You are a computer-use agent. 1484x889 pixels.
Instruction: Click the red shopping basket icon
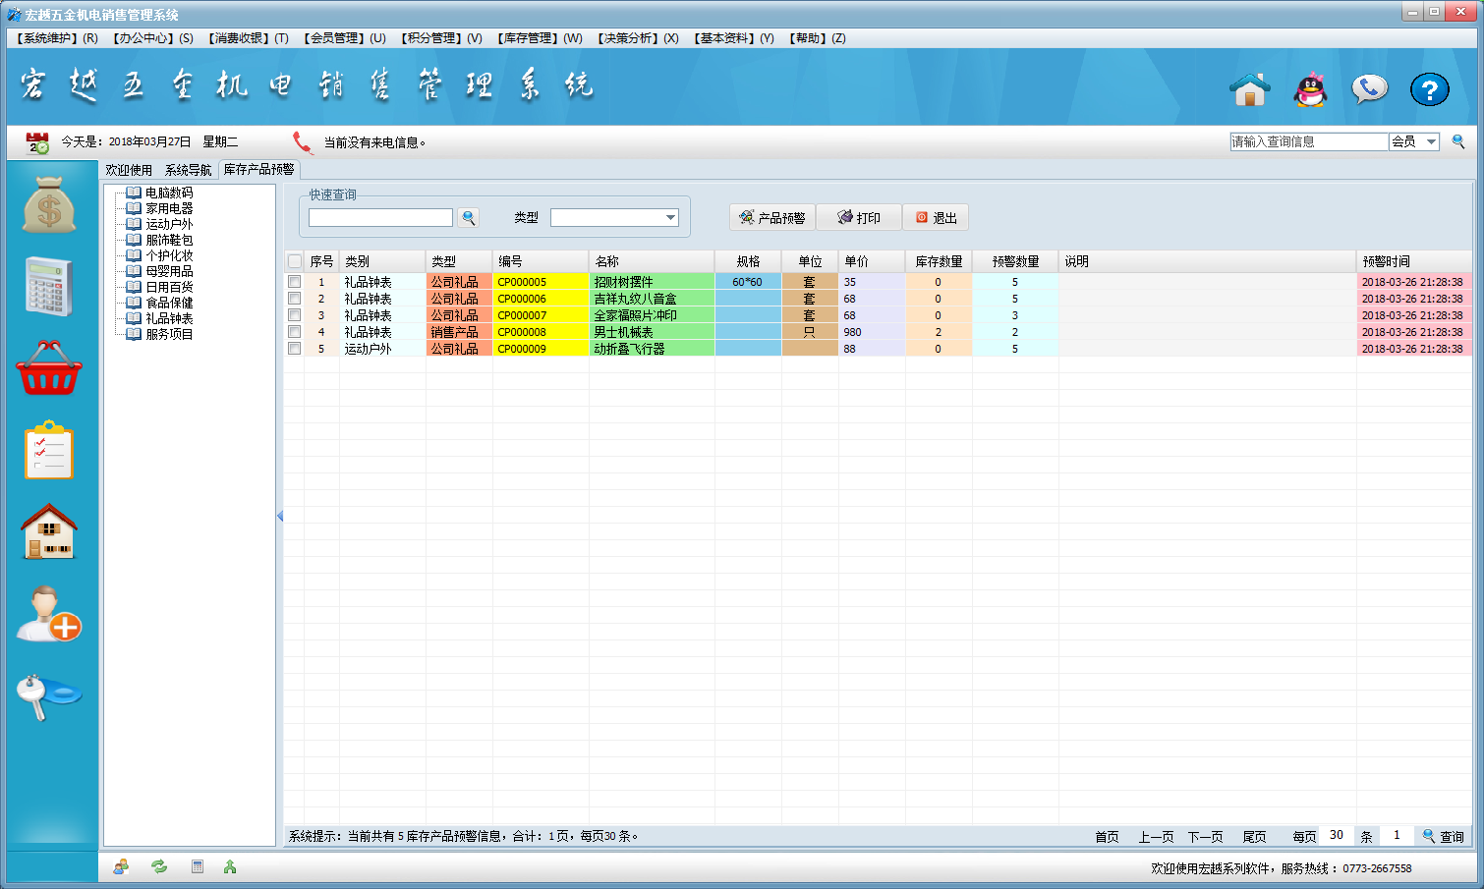pos(49,369)
